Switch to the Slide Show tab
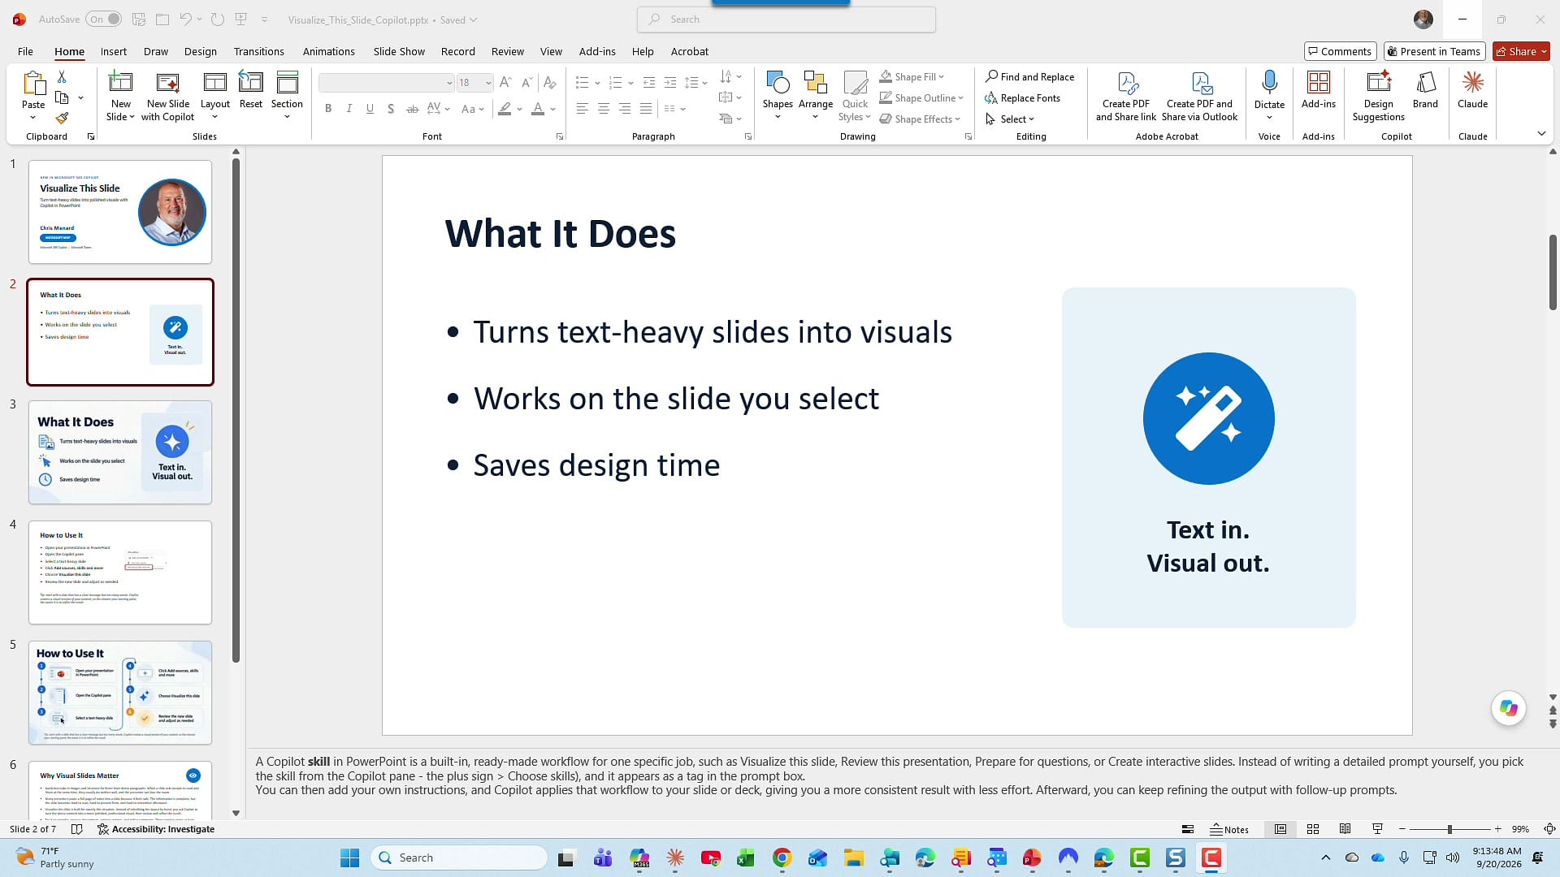This screenshot has height=877, width=1560. (x=399, y=51)
